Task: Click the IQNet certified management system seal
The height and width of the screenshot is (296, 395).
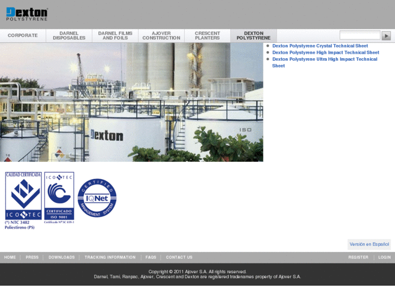Action: [97, 198]
